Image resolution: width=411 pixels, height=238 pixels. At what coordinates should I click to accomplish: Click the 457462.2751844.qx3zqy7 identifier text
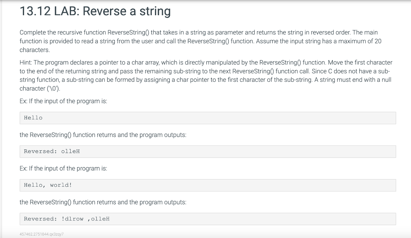pos(41,234)
